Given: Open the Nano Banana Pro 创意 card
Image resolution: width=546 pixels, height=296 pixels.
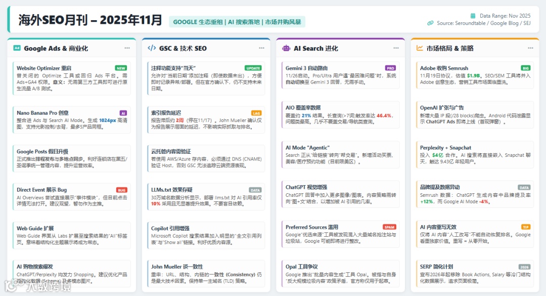Looking at the screenshot, I should [72, 119].
